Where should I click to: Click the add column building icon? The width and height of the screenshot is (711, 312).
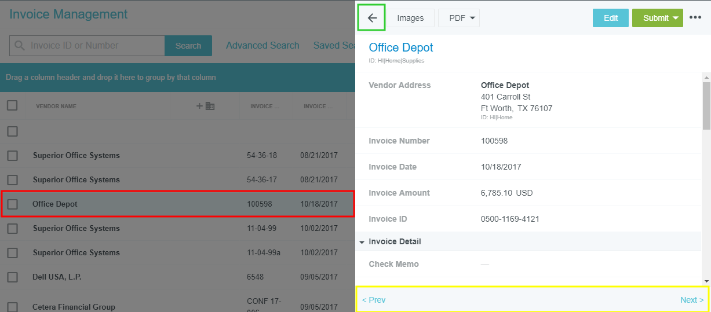click(x=206, y=106)
